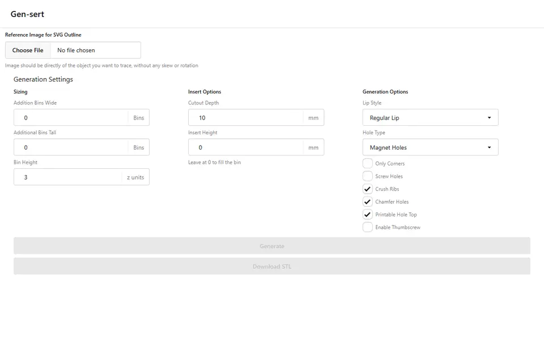Open the Hole Type dropdown

[x=430, y=147]
